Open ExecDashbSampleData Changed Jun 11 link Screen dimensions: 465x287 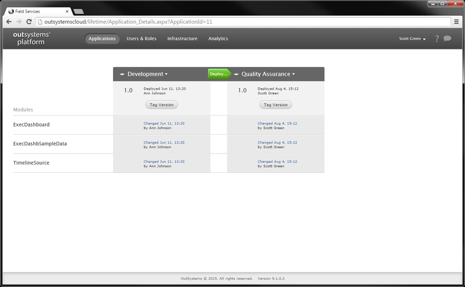click(x=164, y=142)
